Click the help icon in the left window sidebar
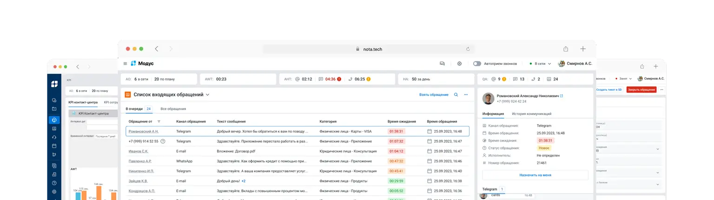This screenshot has height=200, width=714. [54, 183]
